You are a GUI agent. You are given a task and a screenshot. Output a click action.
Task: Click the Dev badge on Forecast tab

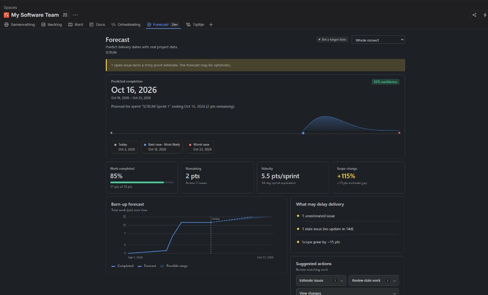(x=175, y=25)
